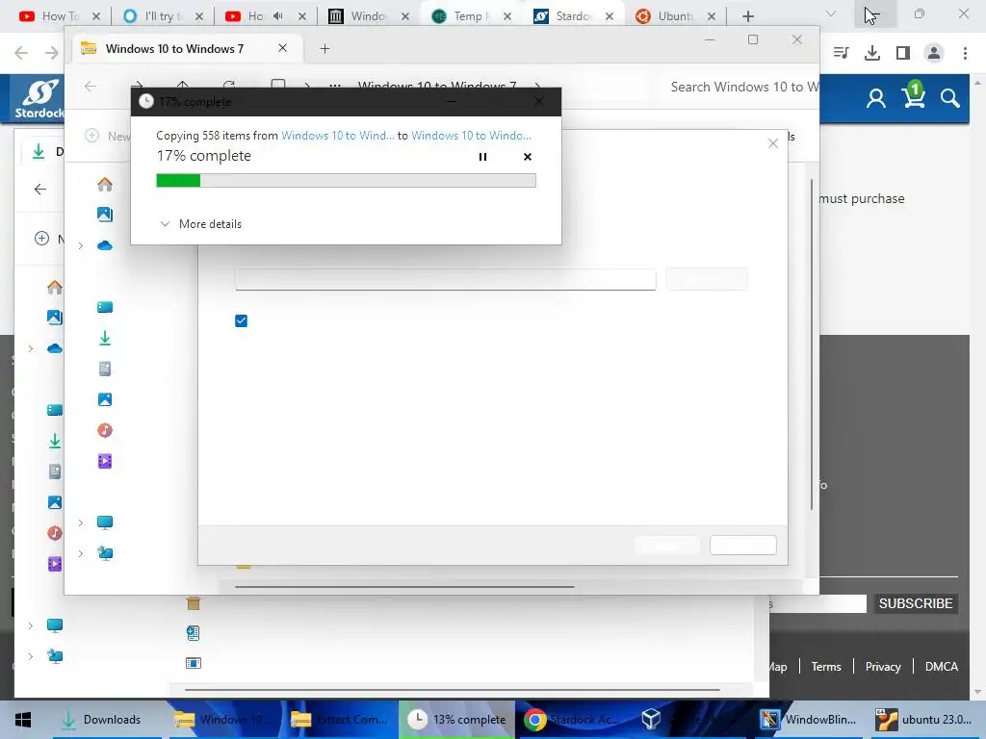Go back in the Windows 10 to Windows 7 window
The width and height of the screenshot is (986, 739).
[x=91, y=86]
